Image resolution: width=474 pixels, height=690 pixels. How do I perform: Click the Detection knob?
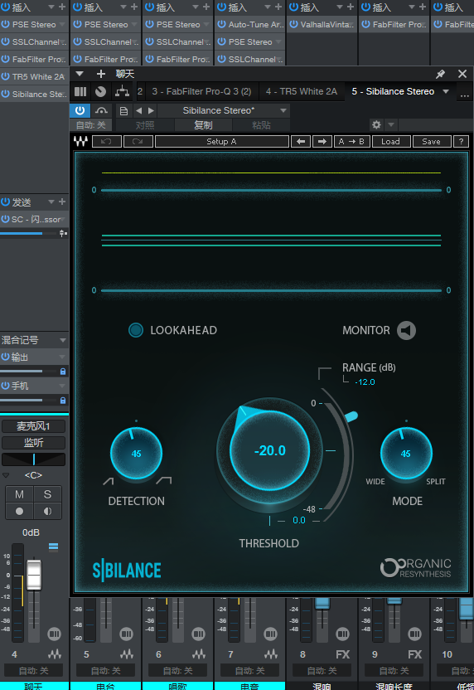[x=136, y=454]
